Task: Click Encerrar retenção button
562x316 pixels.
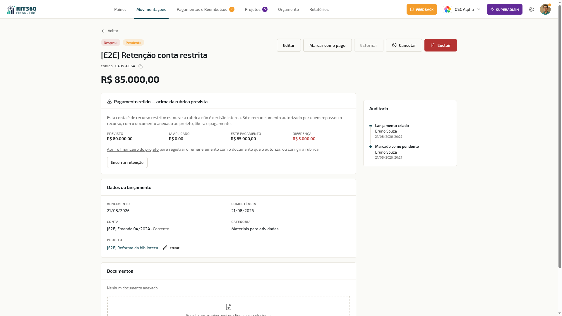Action: (127, 162)
